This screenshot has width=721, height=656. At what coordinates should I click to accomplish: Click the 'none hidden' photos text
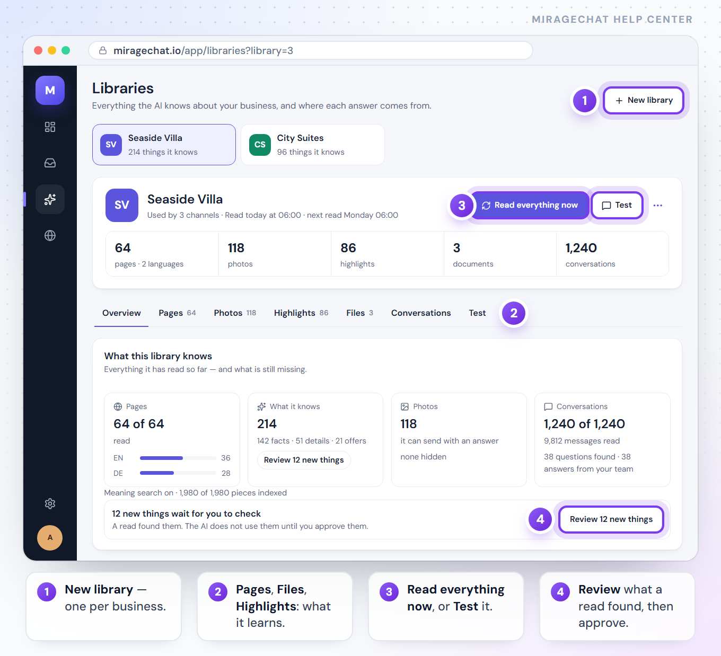pyautogui.click(x=423, y=457)
